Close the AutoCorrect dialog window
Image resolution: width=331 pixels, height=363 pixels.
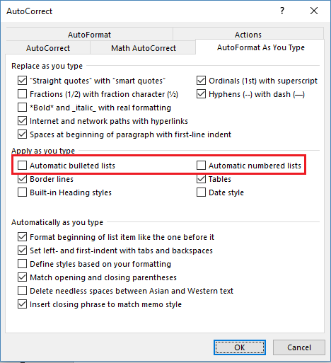[x=314, y=11]
